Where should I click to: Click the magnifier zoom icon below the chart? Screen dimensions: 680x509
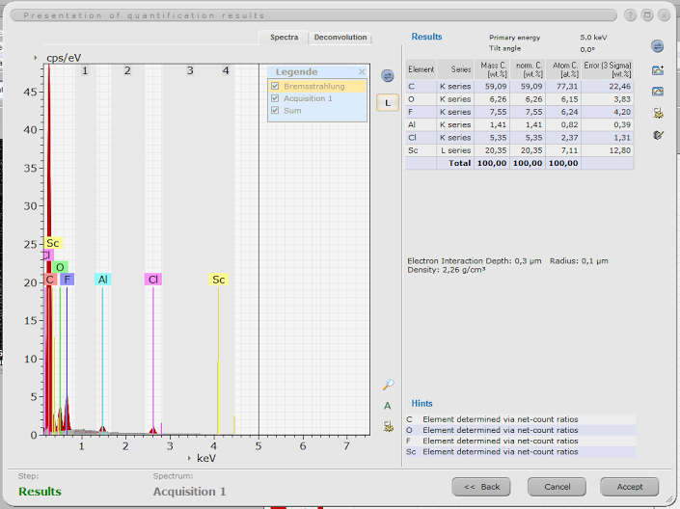388,385
